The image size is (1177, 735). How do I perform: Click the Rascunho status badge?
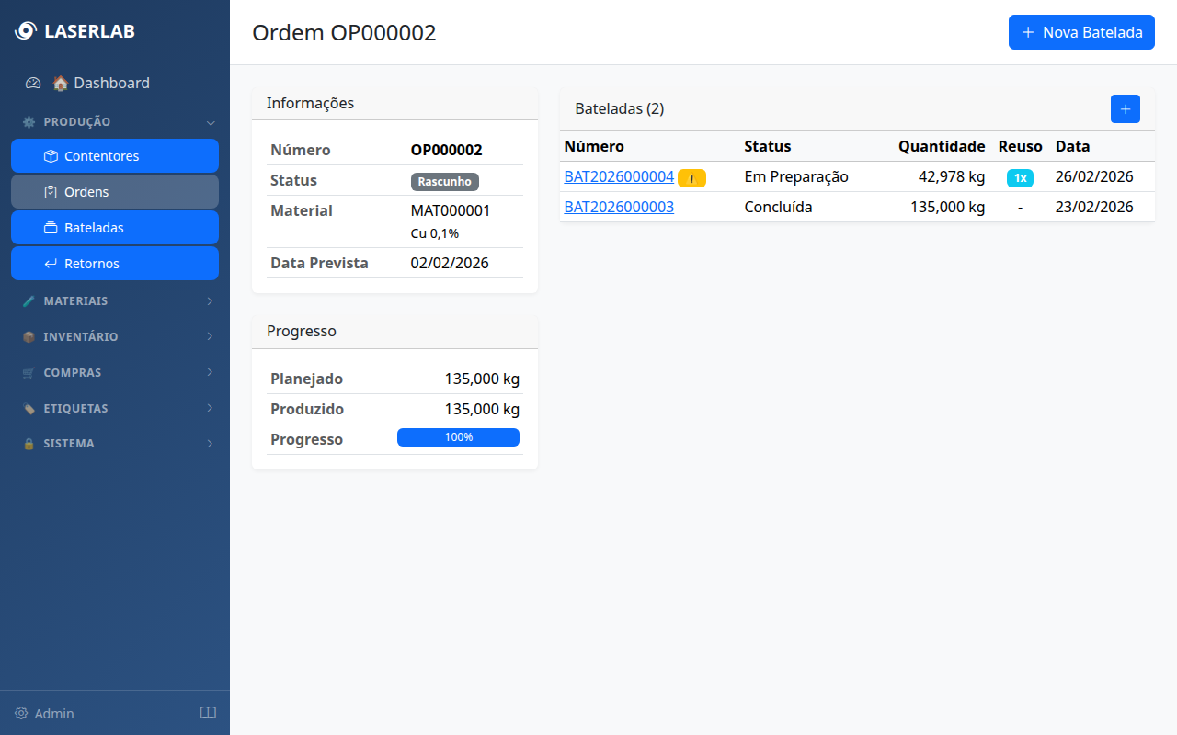tap(444, 181)
